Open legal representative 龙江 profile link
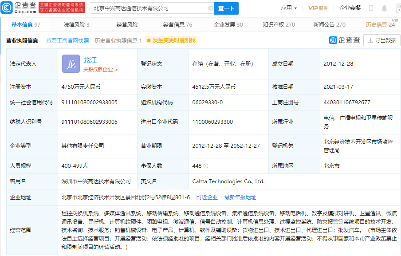The image size is (401, 256). click(x=90, y=60)
